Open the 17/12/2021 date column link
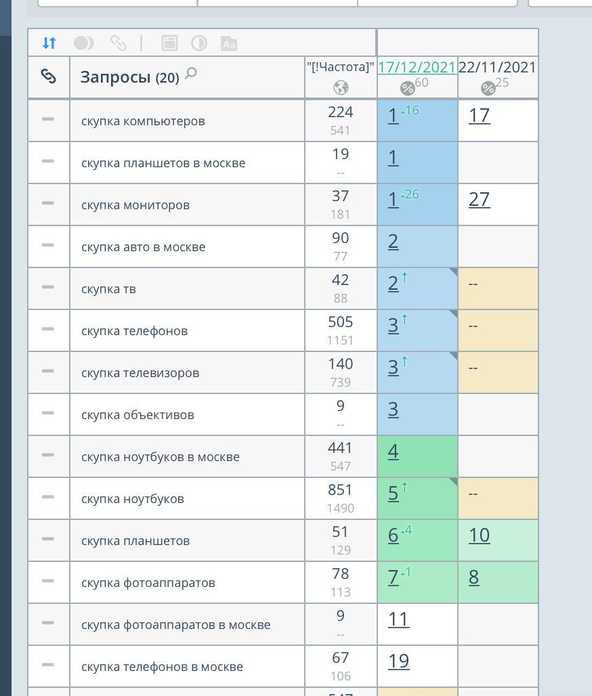 click(x=417, y=67)
